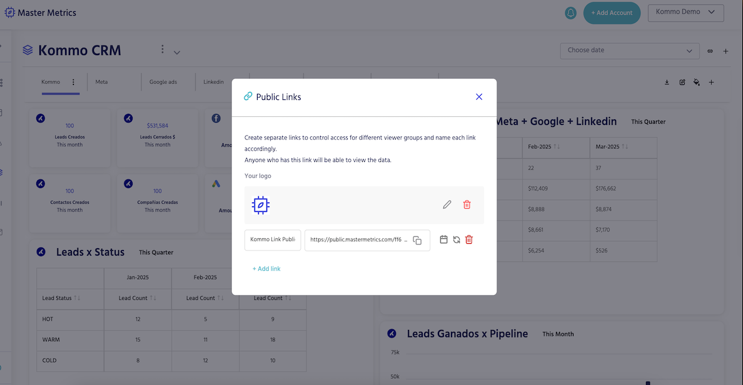Viewport: 743px width, 385px height.
Task: Click the Kommo Link name input field
Action: point(273,240)
